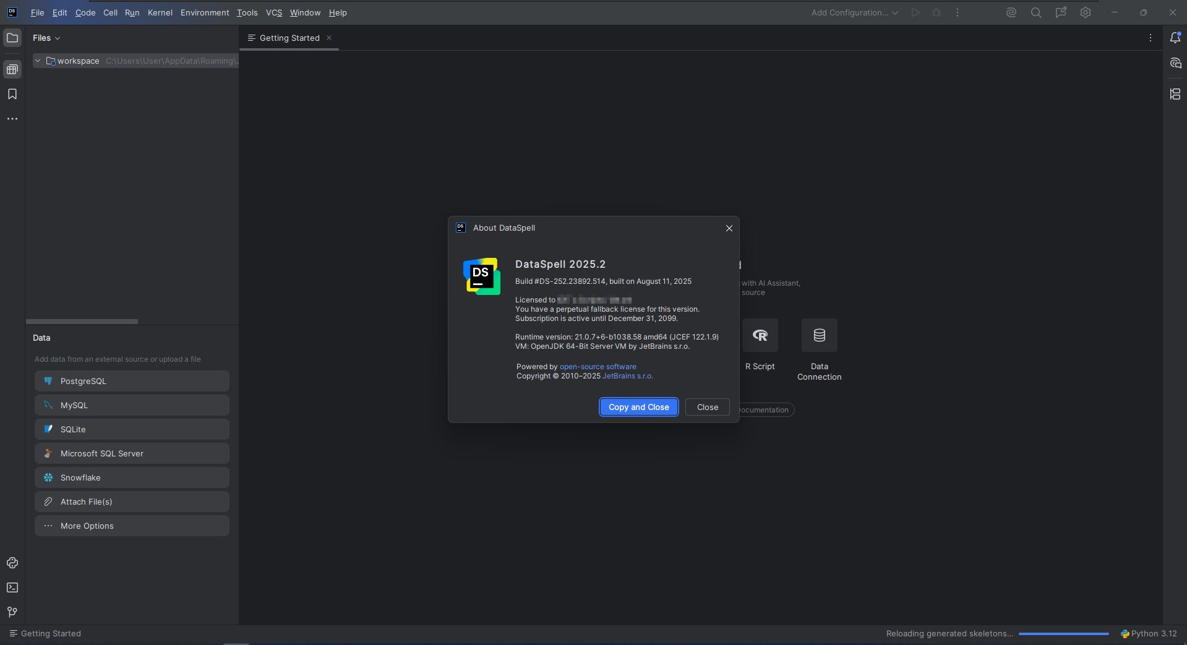Open Python Packages tool window
The width and height of the screenshot is (1187, 645).
click(x=12, y=563)
